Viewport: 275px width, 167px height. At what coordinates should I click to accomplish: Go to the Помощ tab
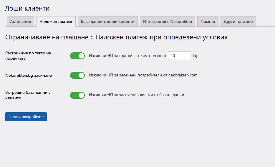[x=208, y=21]
